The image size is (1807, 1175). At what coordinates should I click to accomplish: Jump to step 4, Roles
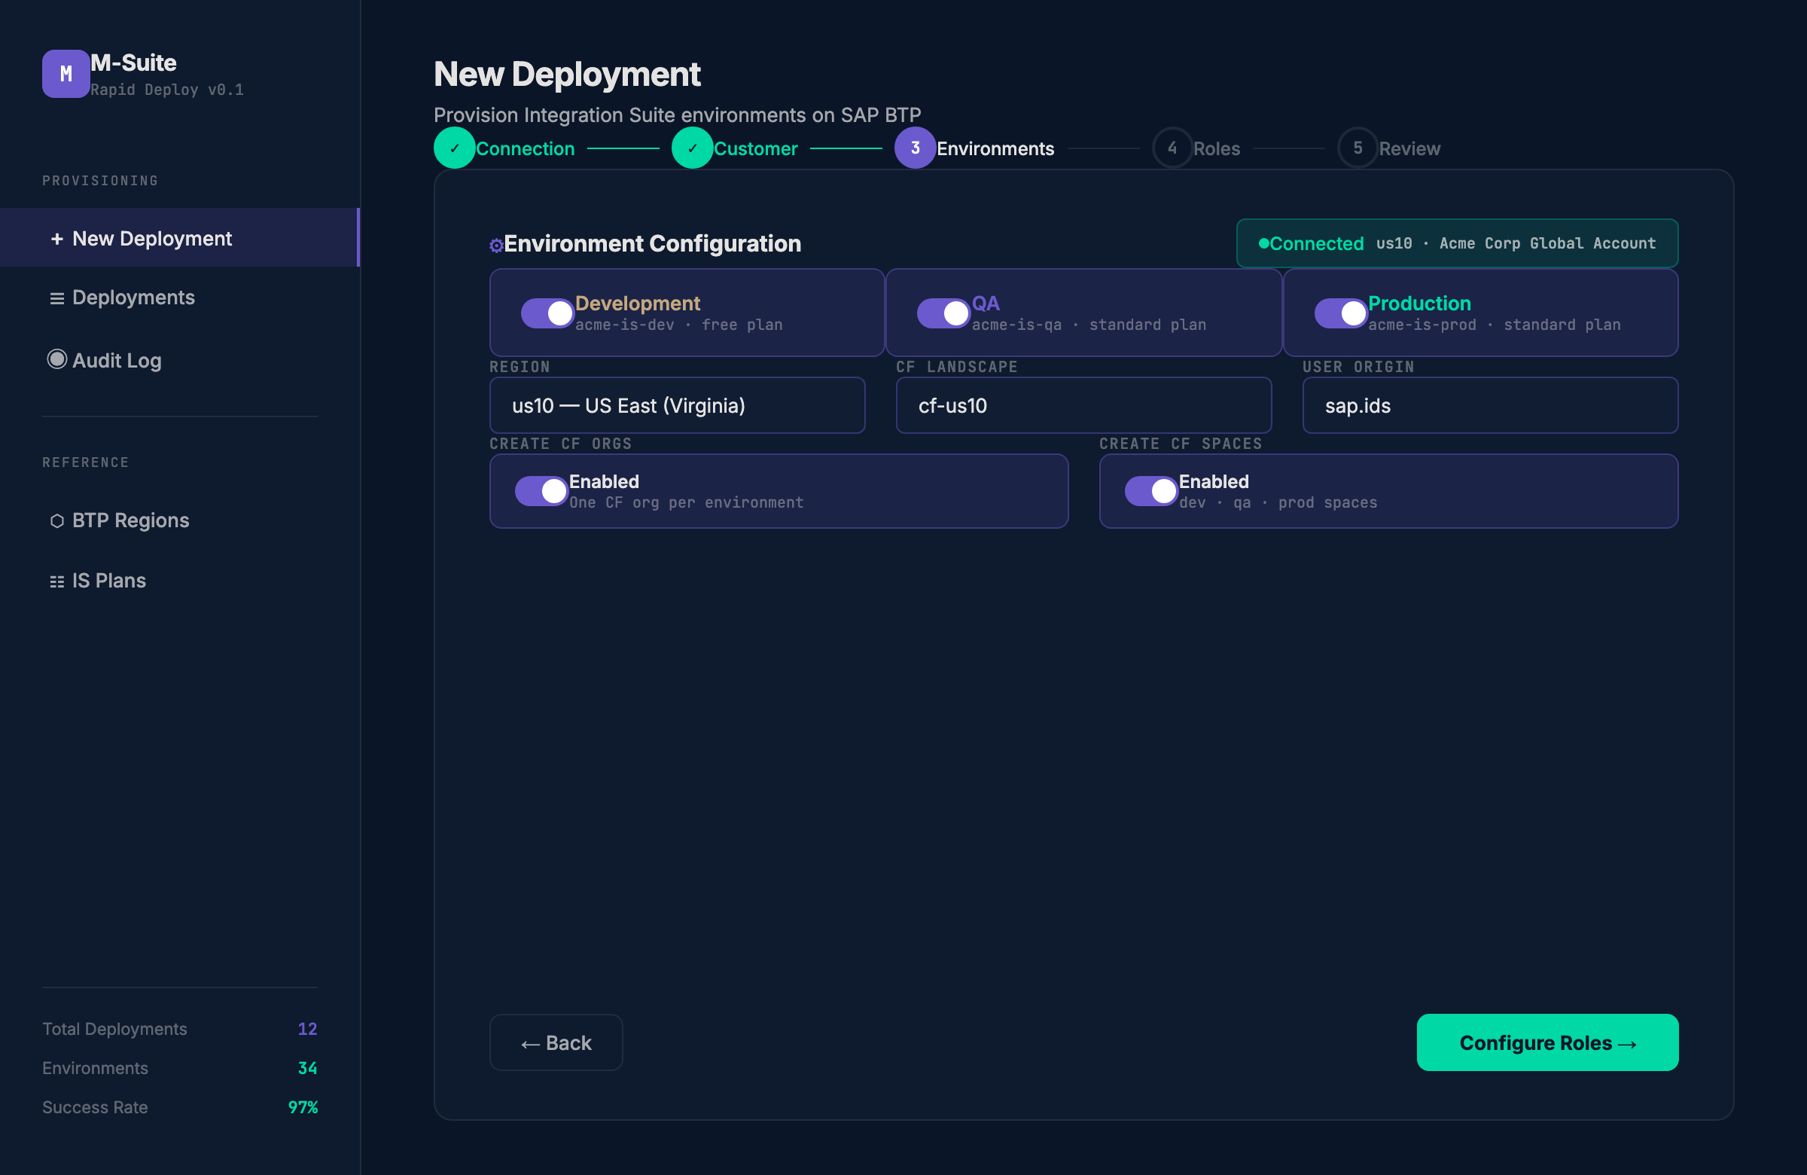1196,148
